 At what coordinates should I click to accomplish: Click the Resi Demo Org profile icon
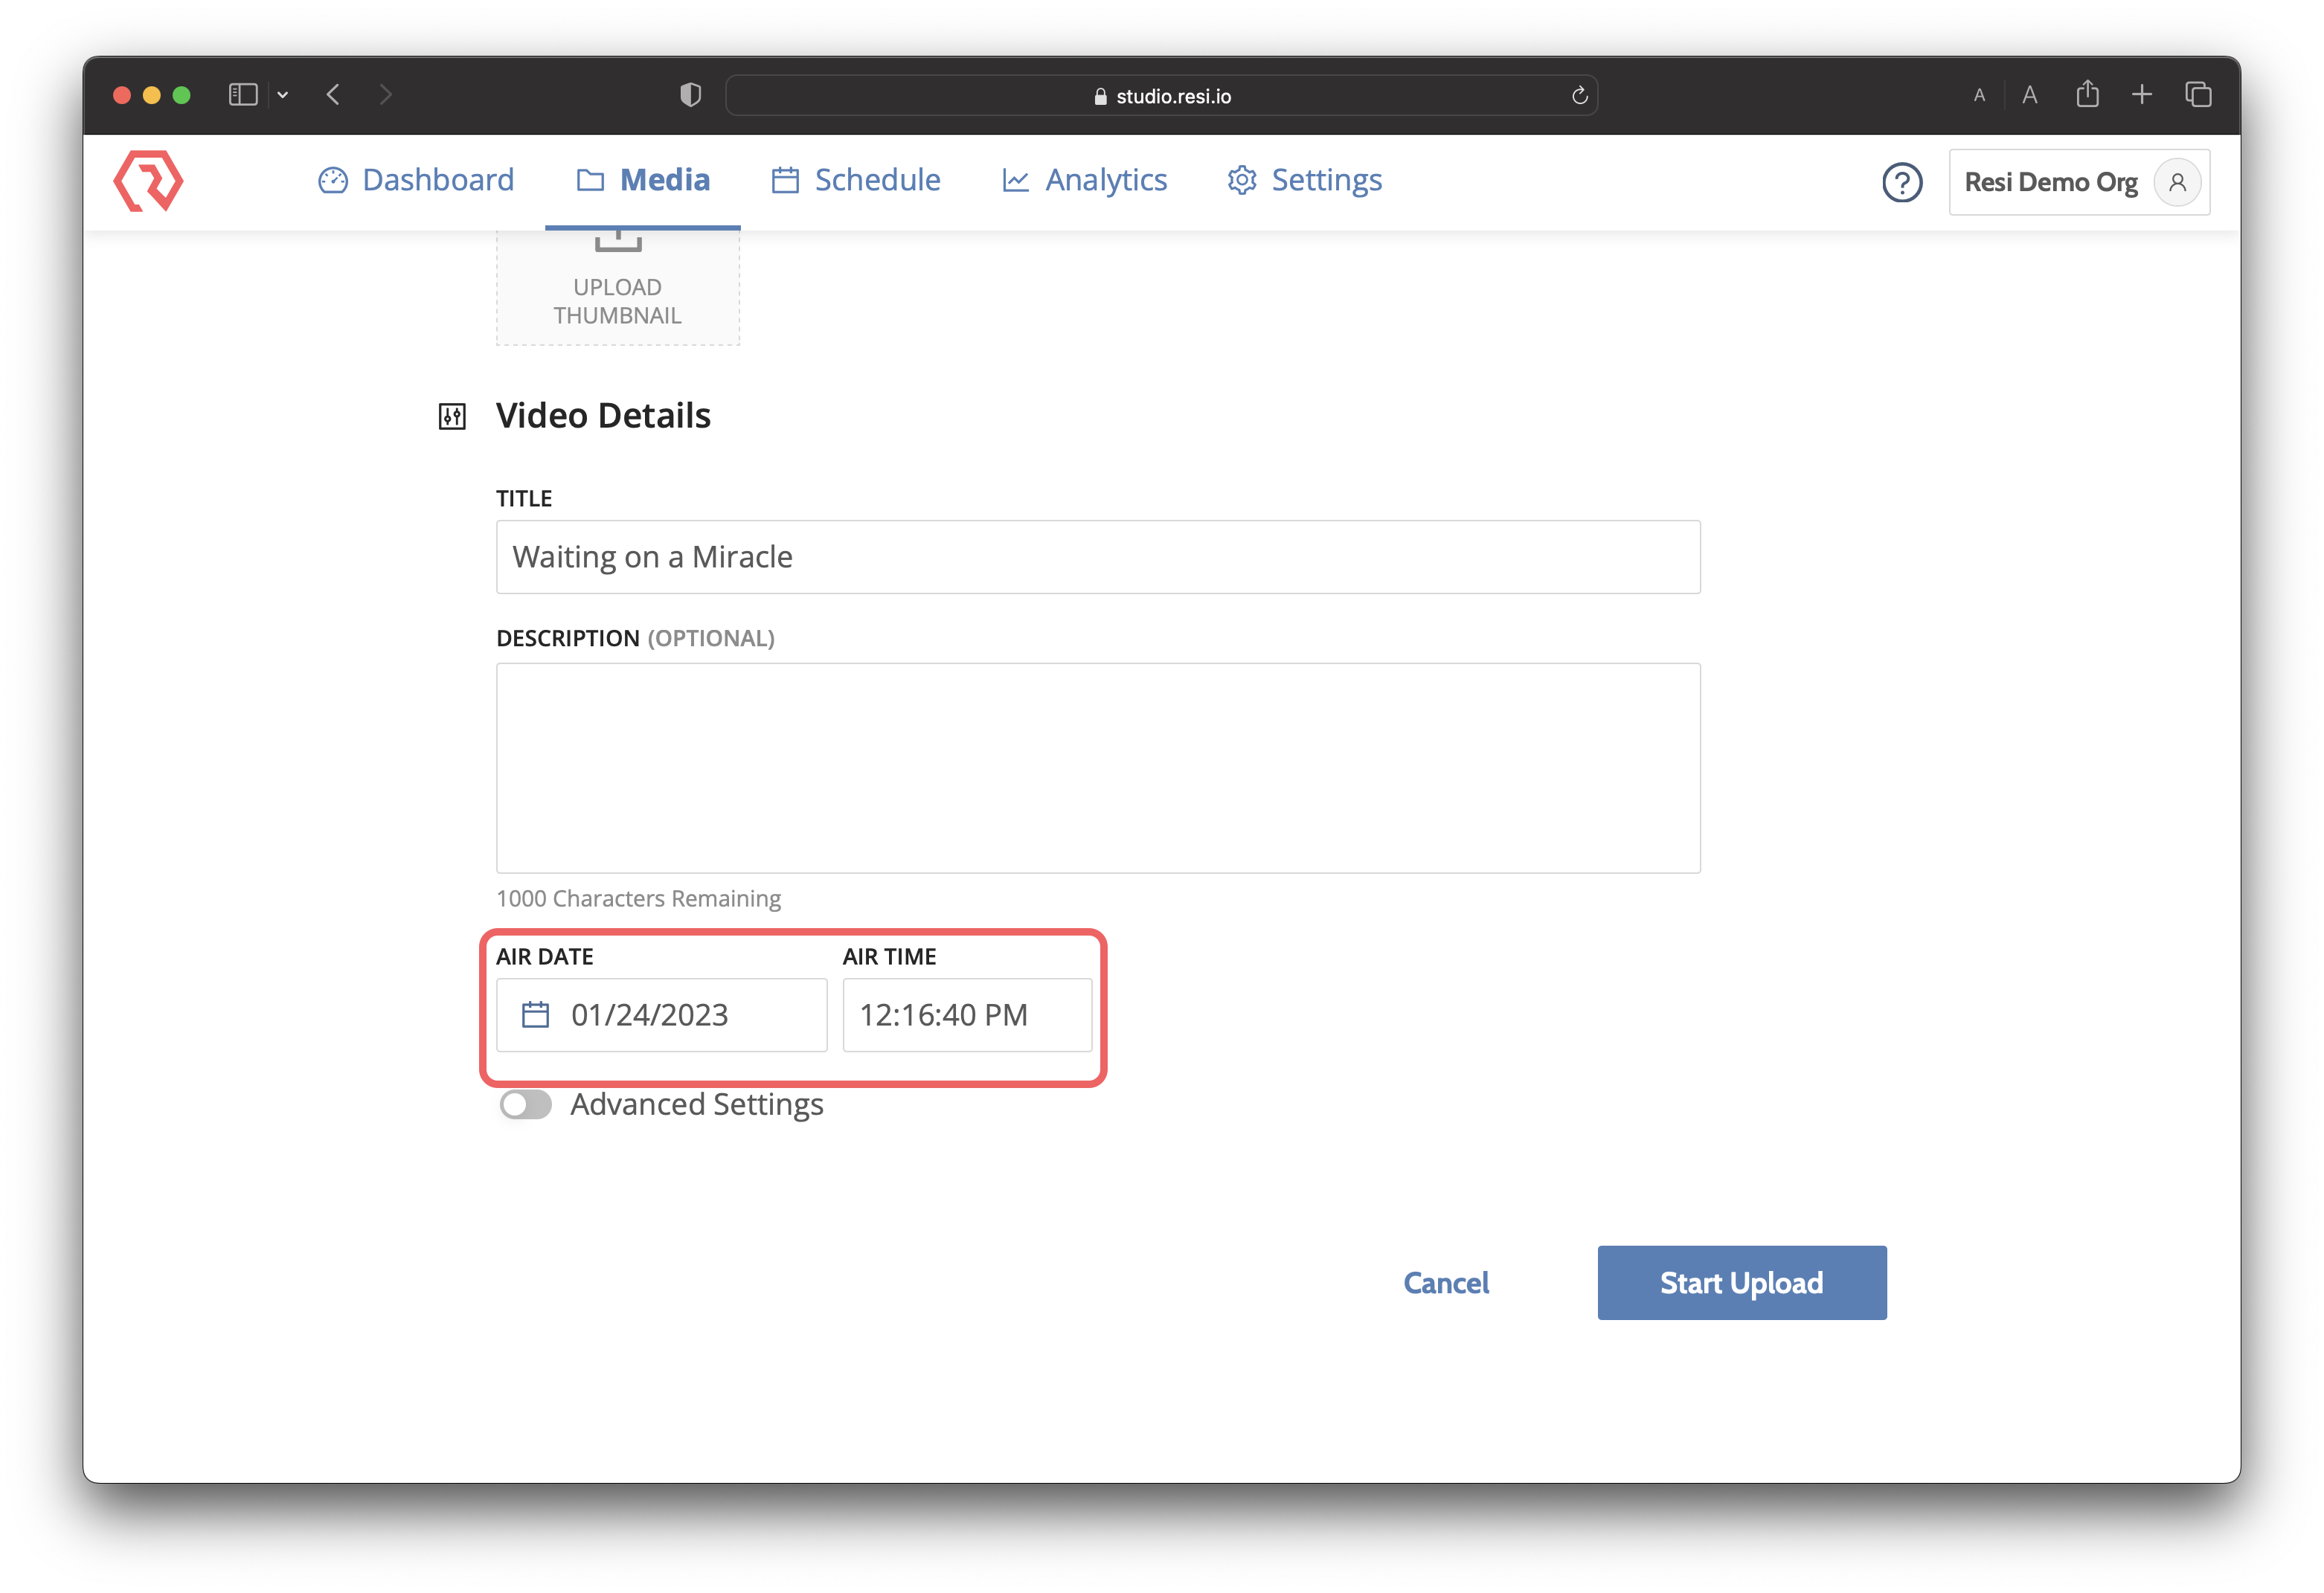click(2178, 182)
